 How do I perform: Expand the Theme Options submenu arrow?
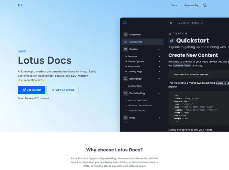159,61
